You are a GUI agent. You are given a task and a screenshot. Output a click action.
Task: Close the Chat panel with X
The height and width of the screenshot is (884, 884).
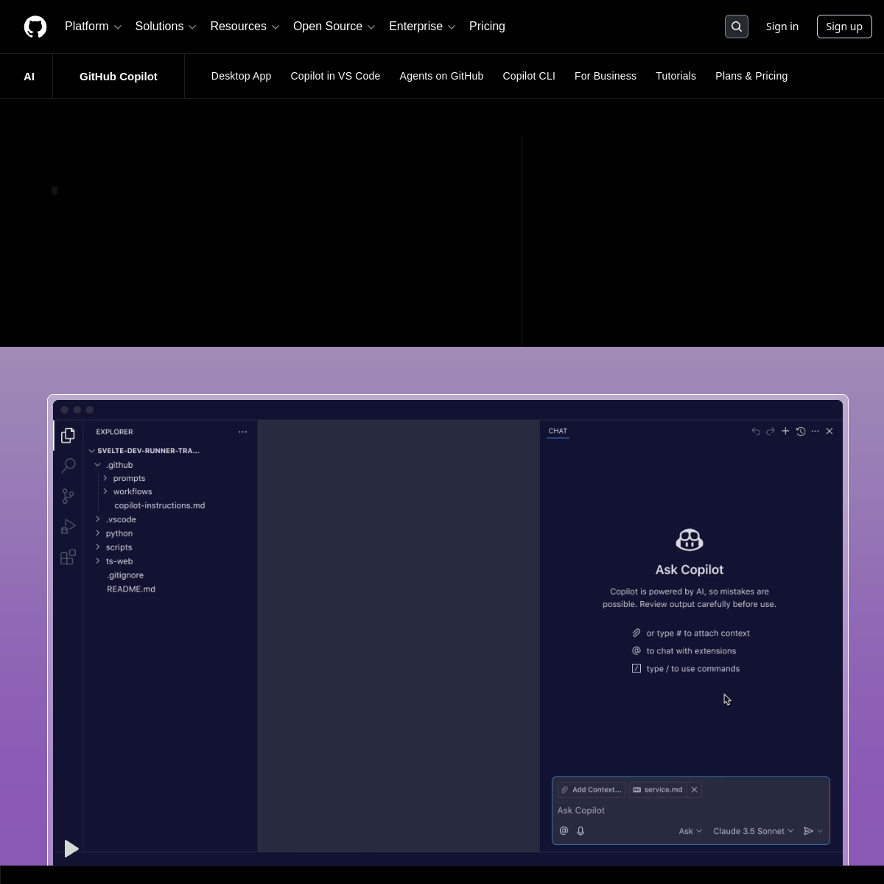[829, 431]
